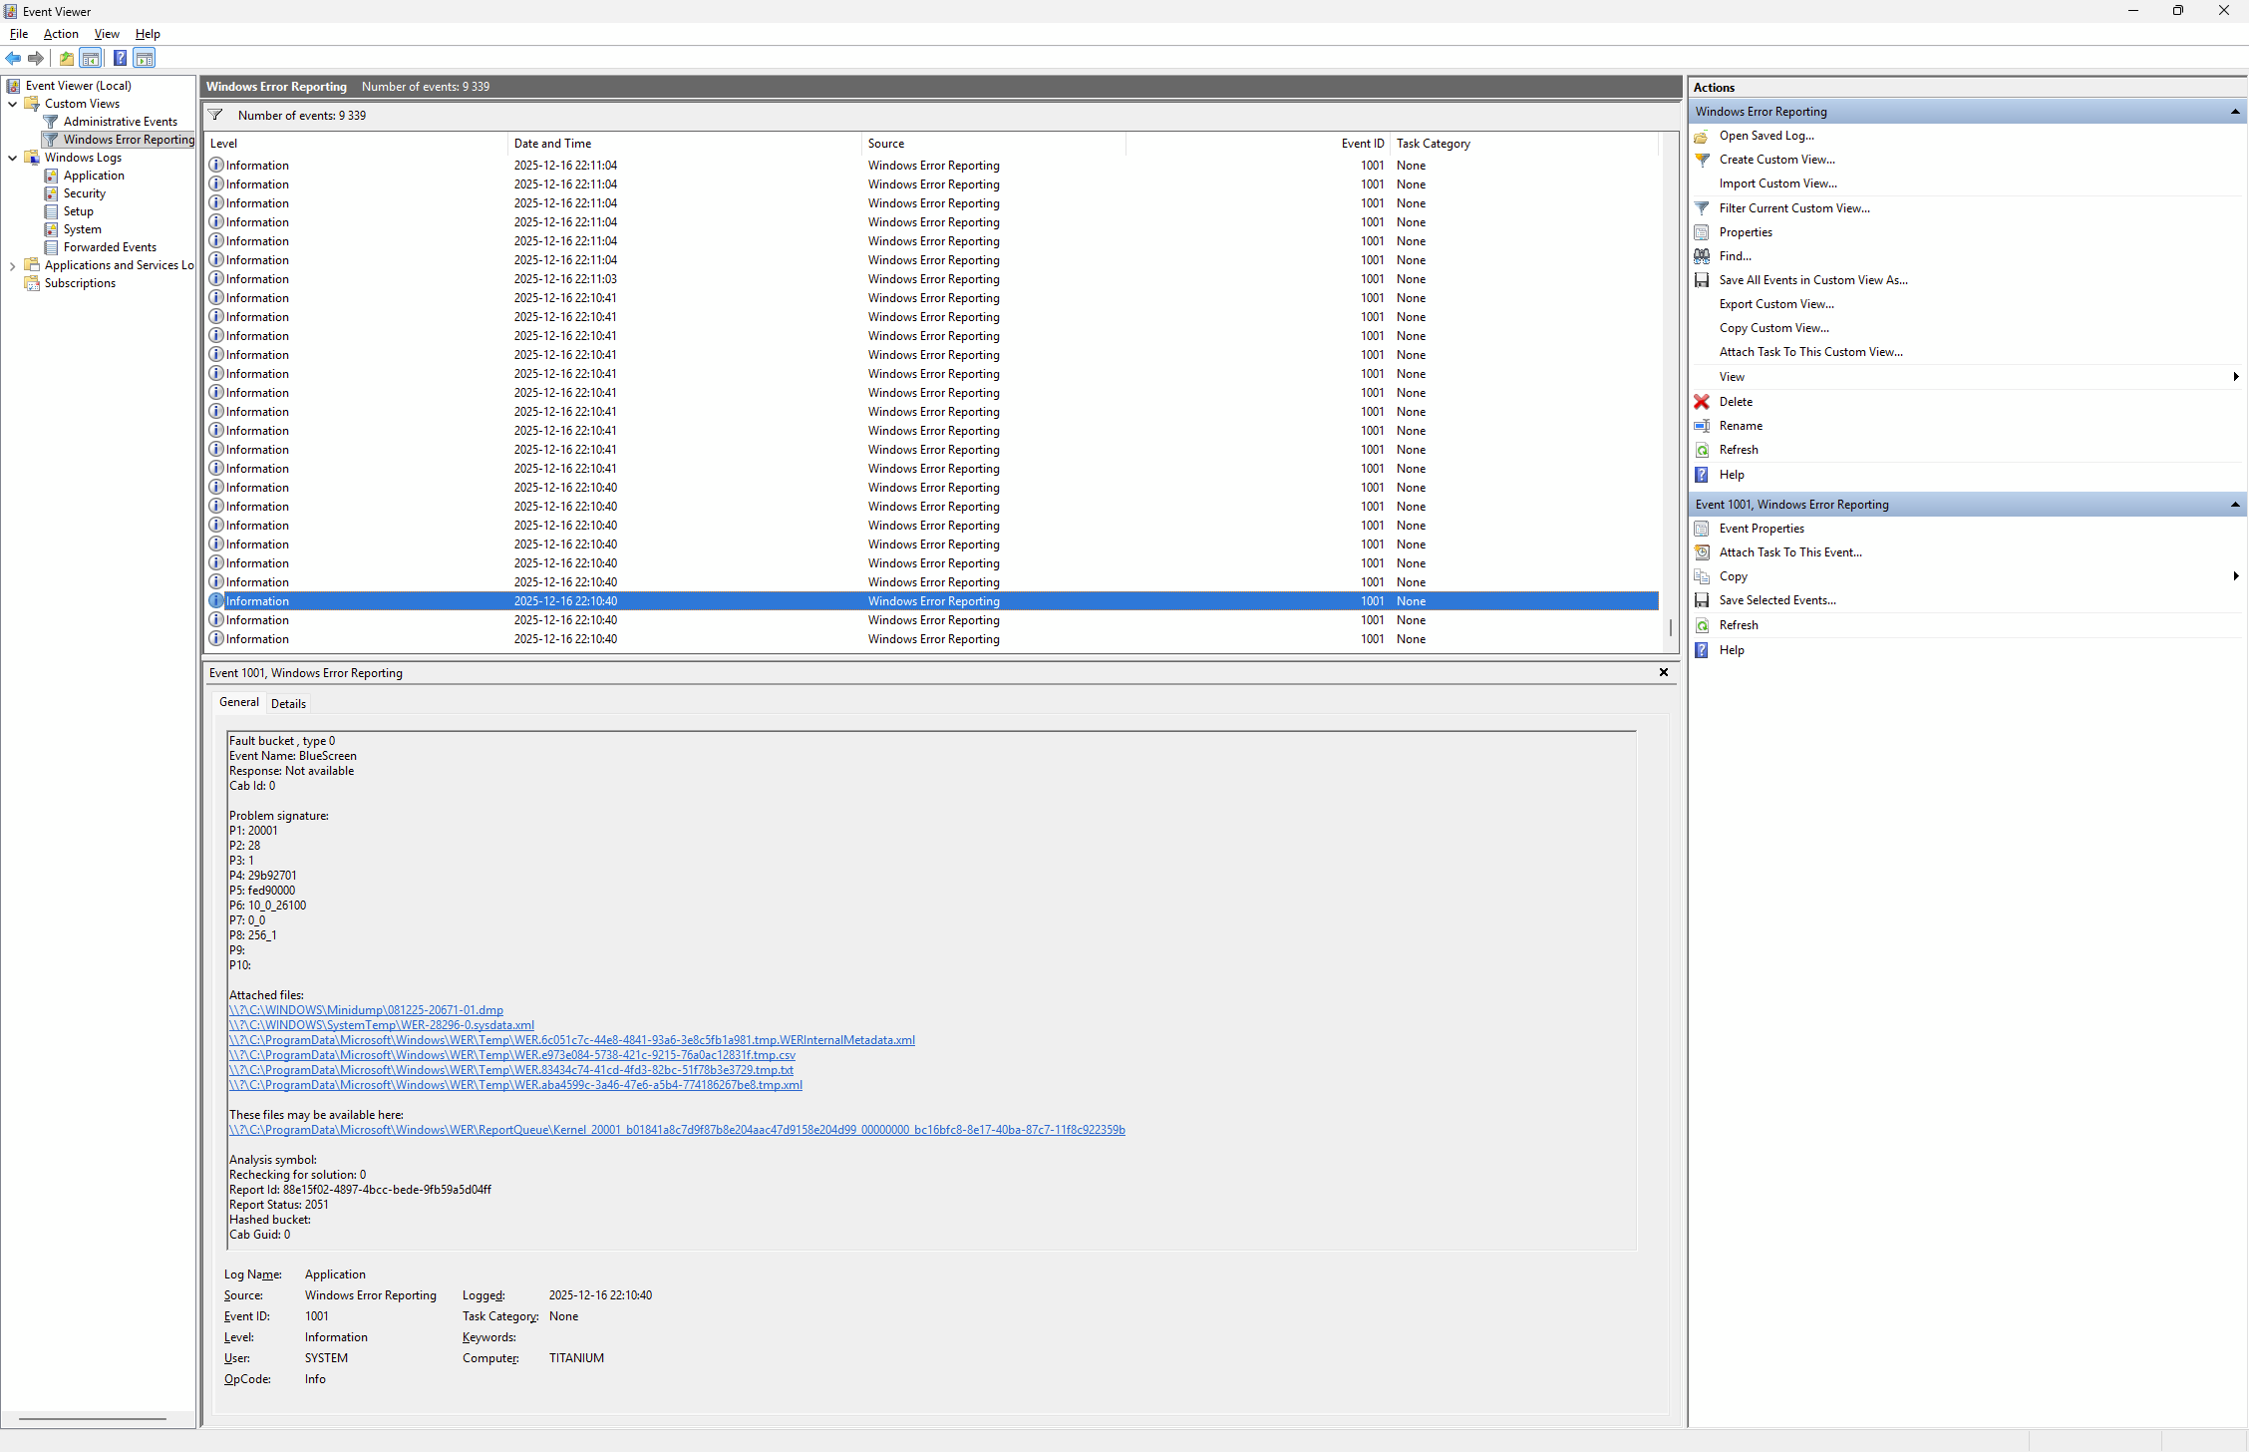Image resolution: width=2249 pixels, height=1452 pixels.
Task: Click the Save Selected Events disk icon
Action: pyautogui.click(x=1702, y=600)
